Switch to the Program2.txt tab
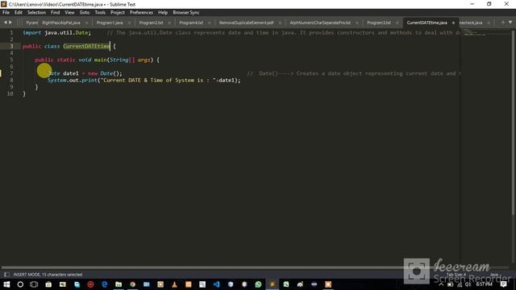Screen dimensions: 516x290 point(151,23)
